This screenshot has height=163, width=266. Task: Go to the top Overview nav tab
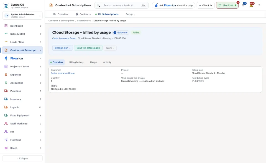pyautogui.click(x=61, y=14)
